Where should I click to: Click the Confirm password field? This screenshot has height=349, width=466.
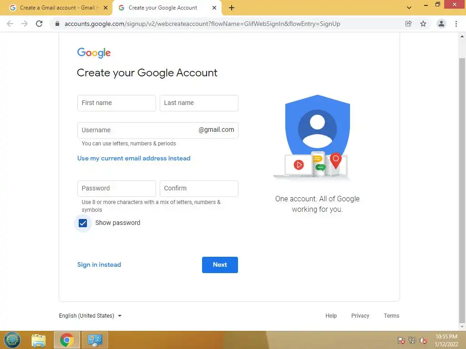pos(199,189)
